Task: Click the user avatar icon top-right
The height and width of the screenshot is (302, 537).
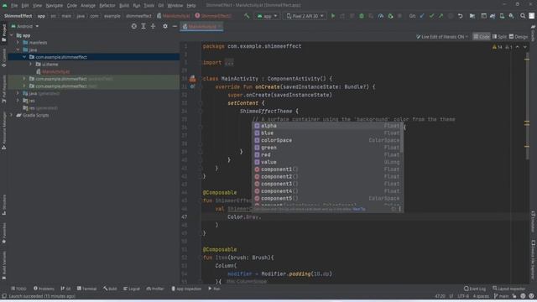Action: tap(531, 16)
